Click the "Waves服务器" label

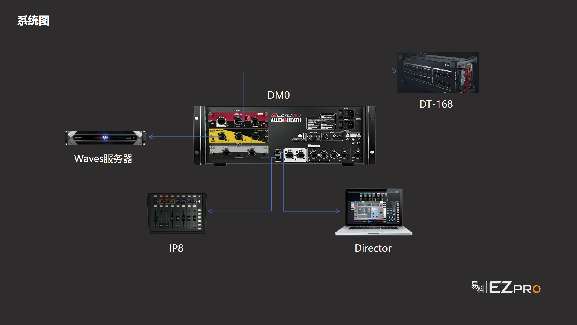(x=103, y=159)
